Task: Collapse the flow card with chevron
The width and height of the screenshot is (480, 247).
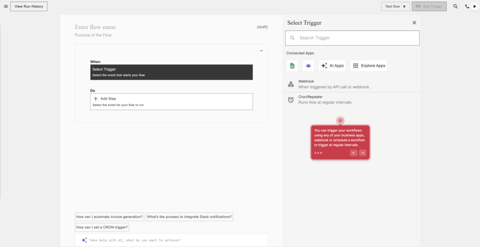Action: 261,50
